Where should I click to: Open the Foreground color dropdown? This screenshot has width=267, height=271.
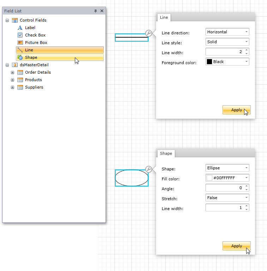[227, 62]
